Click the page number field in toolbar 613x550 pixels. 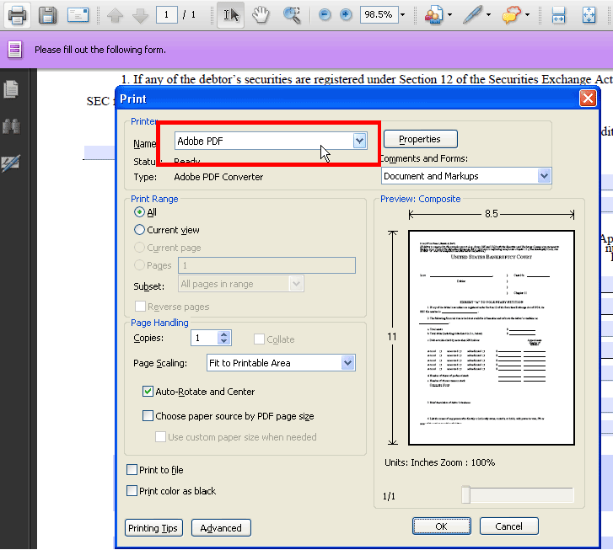(x=167, y=15)
